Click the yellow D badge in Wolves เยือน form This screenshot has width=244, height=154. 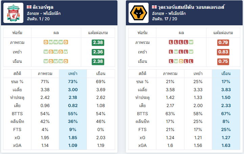coord(181,61)
